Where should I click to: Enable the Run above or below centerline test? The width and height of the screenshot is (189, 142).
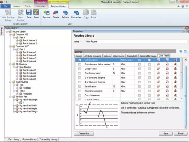tap(80, 64)
